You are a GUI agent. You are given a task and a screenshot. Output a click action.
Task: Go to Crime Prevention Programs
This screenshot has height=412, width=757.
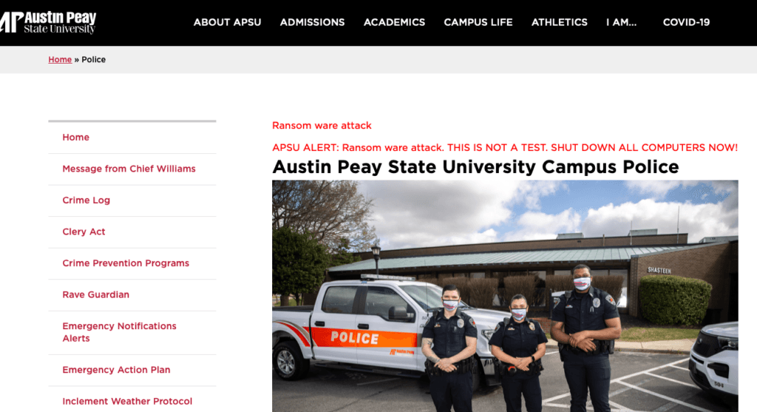(126, 263)
